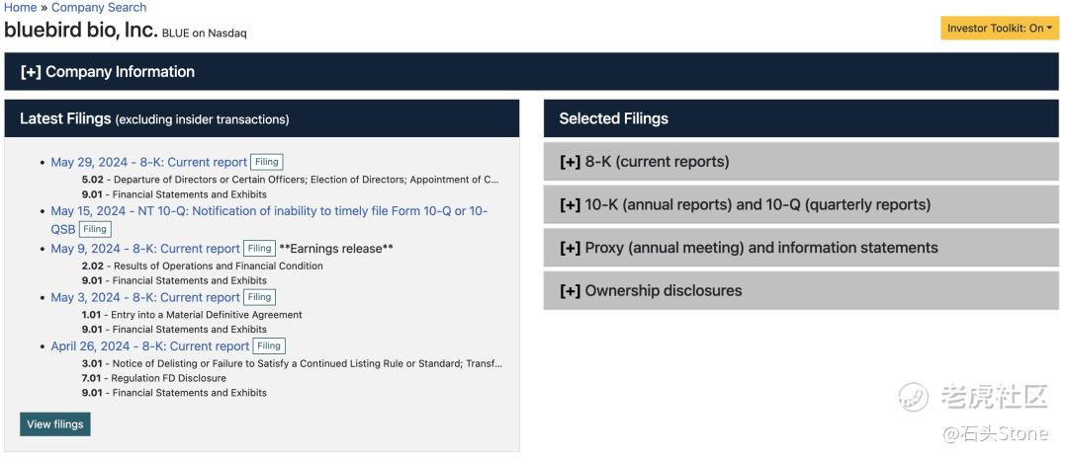Go to Company Search breadcrumb
Image resolution: width=1068 pixels, height=458 pixels.
[99, 7]
